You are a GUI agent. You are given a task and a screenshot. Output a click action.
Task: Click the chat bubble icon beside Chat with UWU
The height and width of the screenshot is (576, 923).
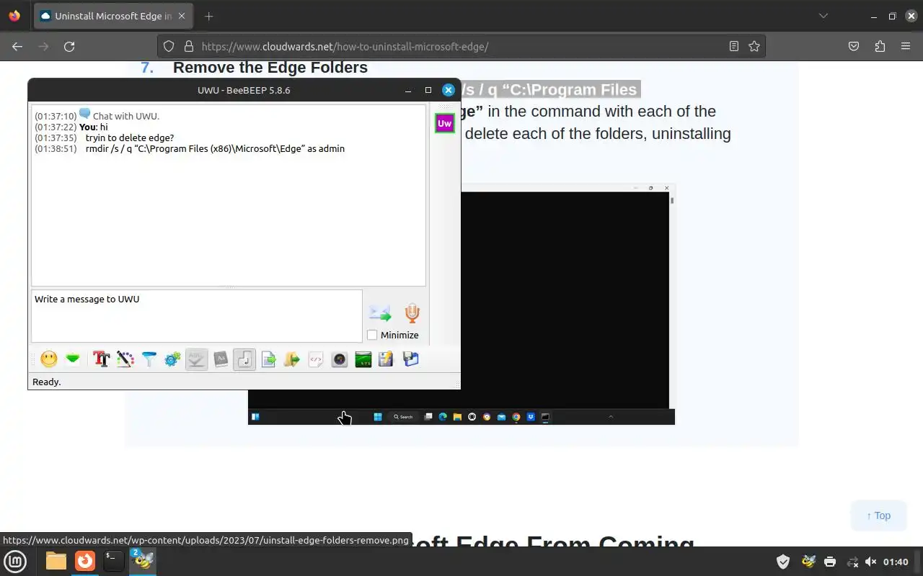pyautogui.click(x=84, y=114)
